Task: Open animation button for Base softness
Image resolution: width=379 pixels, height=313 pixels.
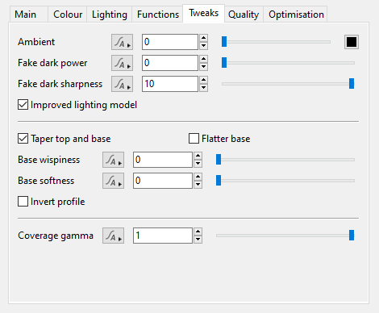Action: (113, 181)
